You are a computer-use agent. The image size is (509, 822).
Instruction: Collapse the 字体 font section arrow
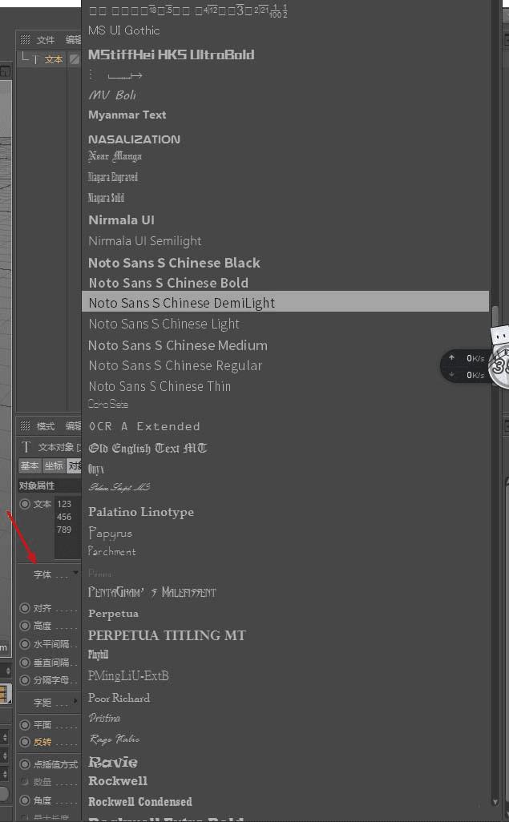76,573
